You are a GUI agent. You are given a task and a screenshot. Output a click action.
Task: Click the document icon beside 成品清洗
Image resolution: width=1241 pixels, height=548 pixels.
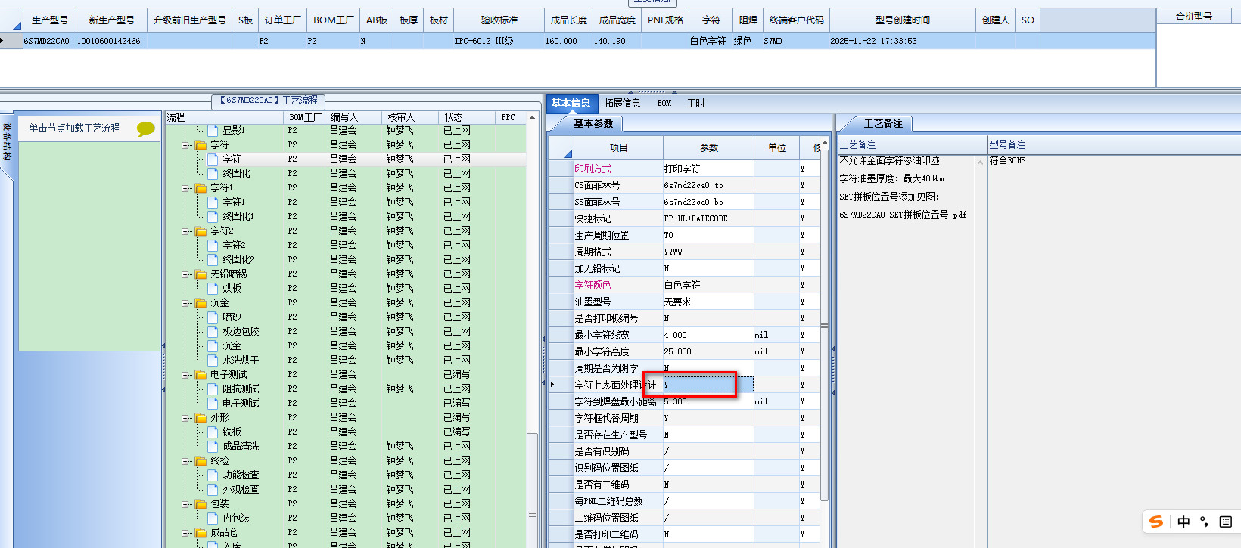[213, 446]
